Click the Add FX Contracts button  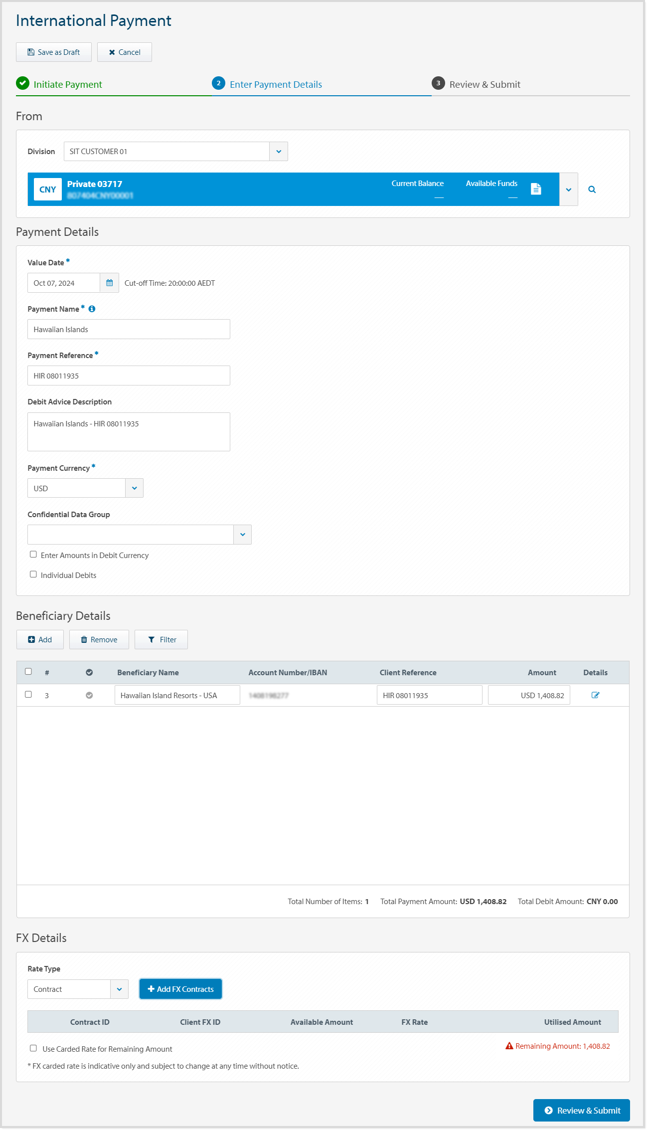tap(180, 989)
